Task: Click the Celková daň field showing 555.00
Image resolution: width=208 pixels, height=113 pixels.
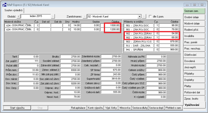Action: point(111,92)
